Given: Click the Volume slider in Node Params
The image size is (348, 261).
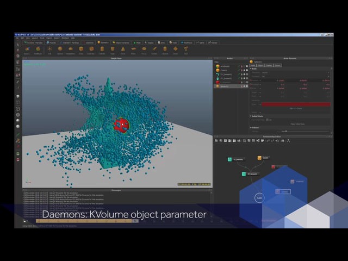Looking at the screenshot, I should coord(307,132).
